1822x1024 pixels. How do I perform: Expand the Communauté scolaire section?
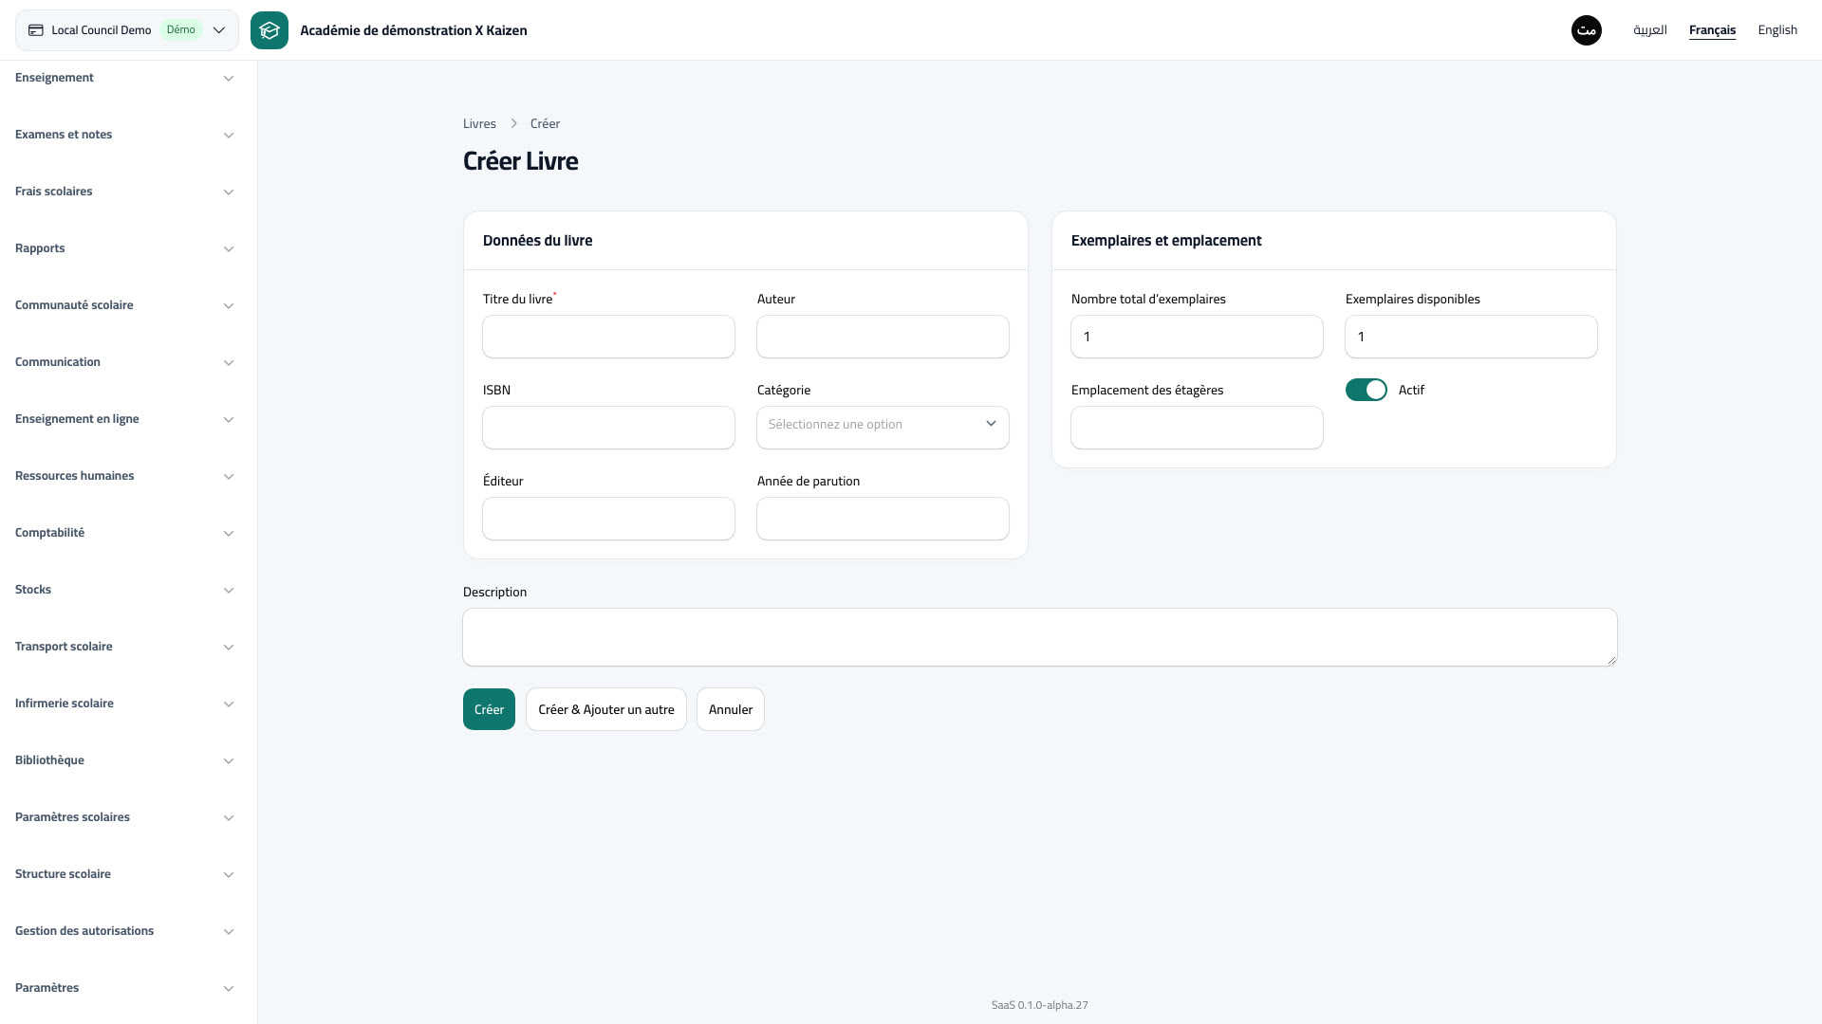124,305
